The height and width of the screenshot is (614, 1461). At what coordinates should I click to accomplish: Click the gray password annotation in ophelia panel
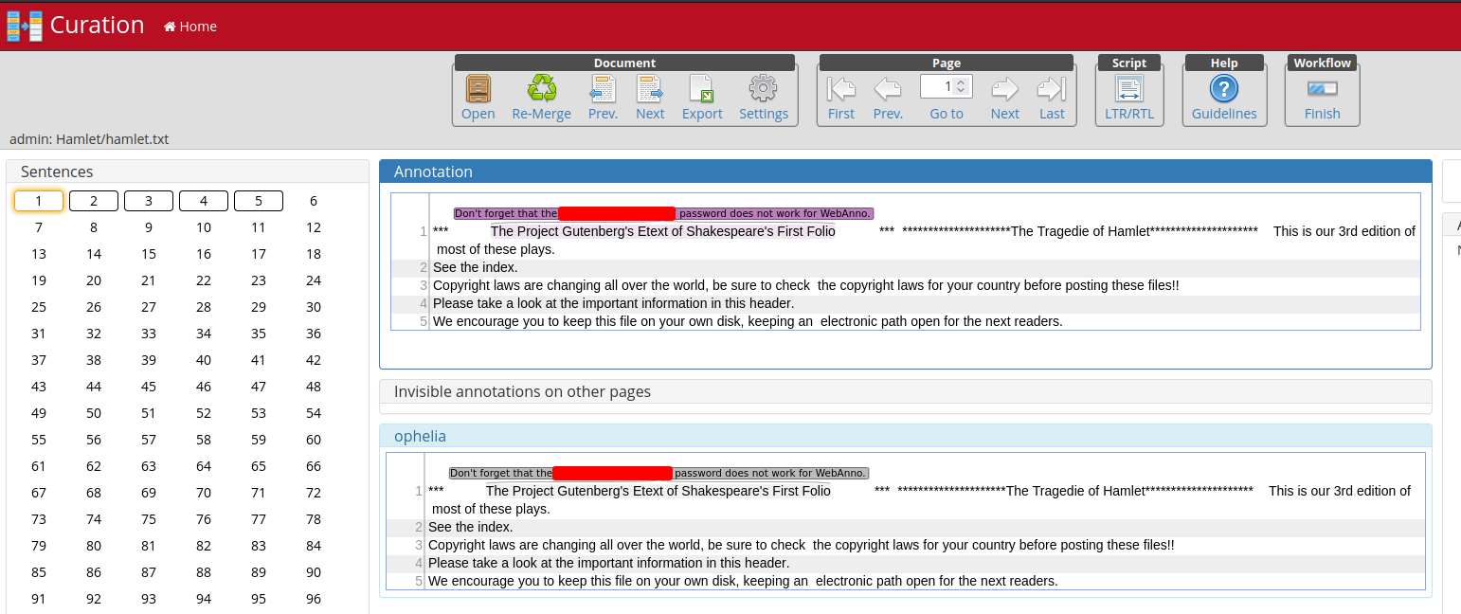coord(658,473)
